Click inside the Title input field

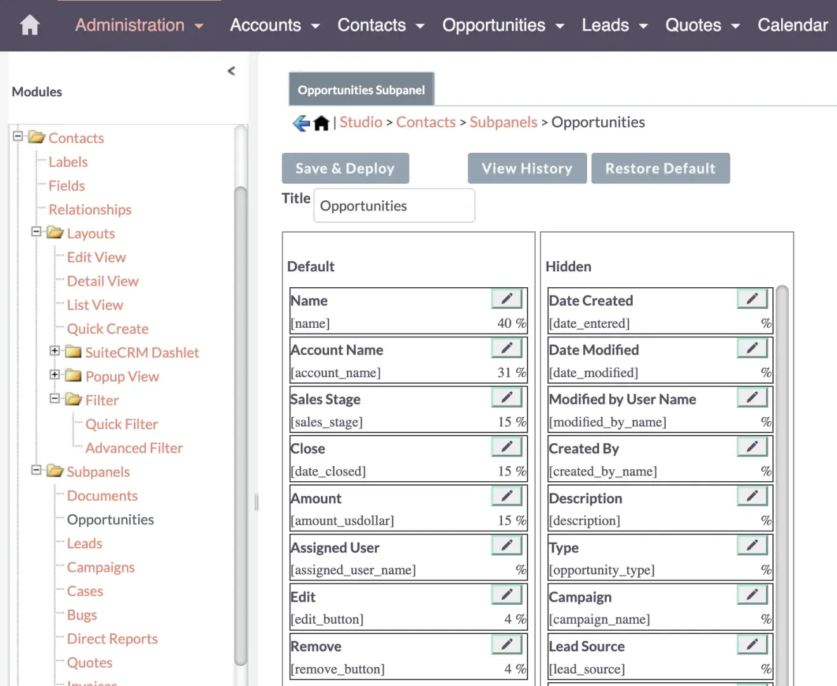[393, 205]
